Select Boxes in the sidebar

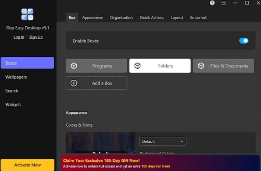pos(27,63)
